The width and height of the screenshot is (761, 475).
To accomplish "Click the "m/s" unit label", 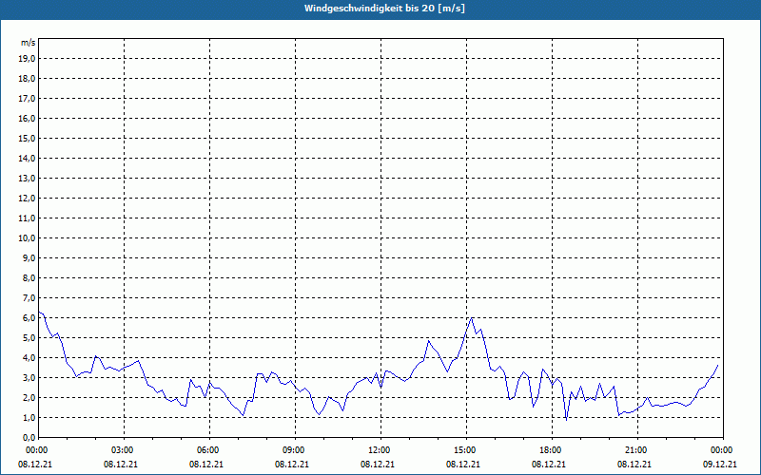I will (x=29, y=43).
